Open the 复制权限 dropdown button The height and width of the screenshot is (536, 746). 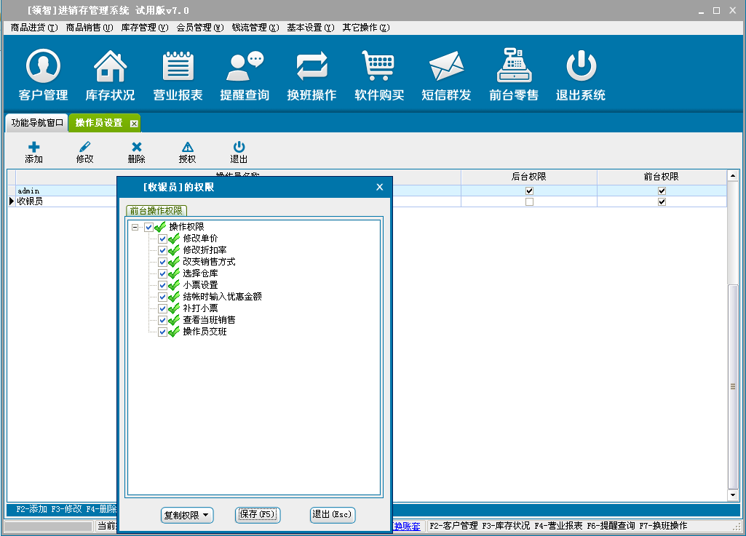point(187,515)
